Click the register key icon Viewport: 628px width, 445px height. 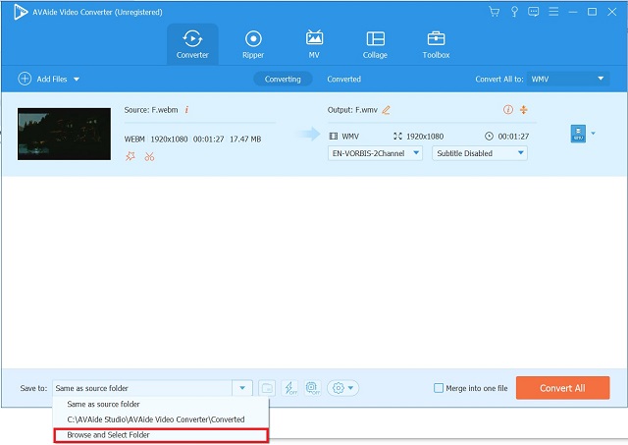click(514, 12)
